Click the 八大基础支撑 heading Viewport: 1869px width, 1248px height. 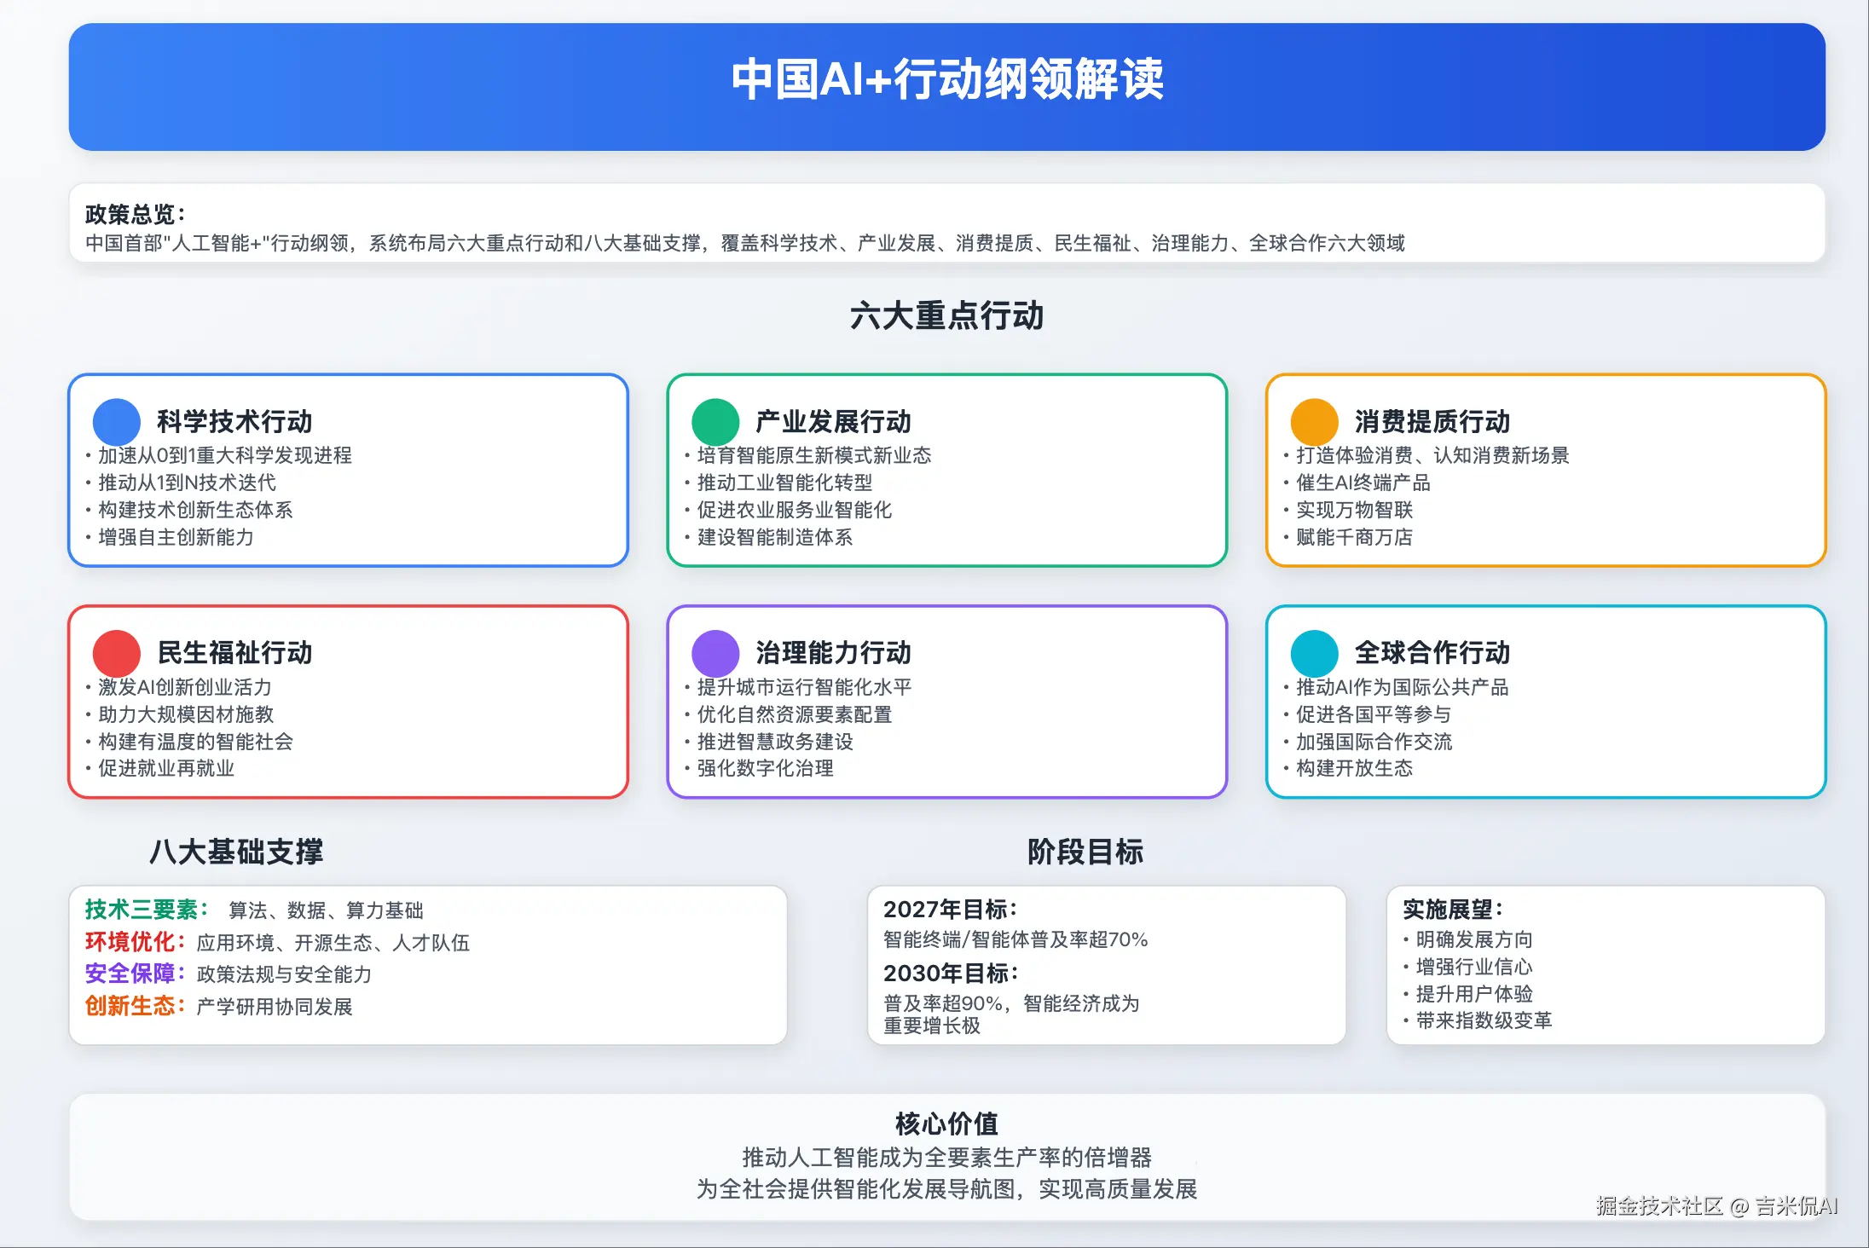point(236,852)
